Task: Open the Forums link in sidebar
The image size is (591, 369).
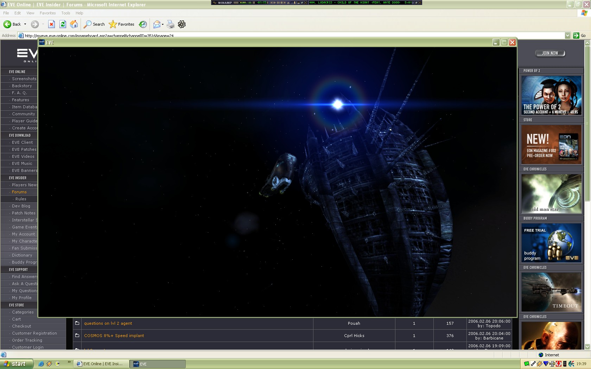Action: (19, 192)
